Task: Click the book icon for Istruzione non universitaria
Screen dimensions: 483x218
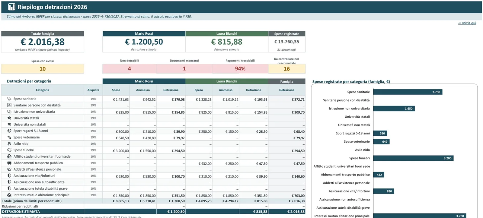Action: [9, 112]
